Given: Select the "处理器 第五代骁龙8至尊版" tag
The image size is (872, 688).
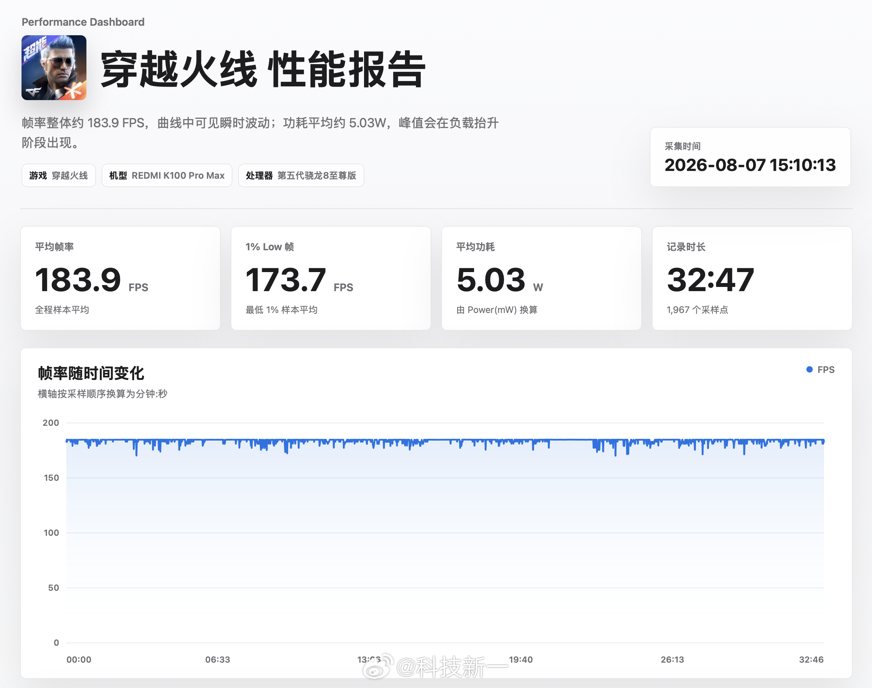Looking at the screenshot, I should (301, 175).
